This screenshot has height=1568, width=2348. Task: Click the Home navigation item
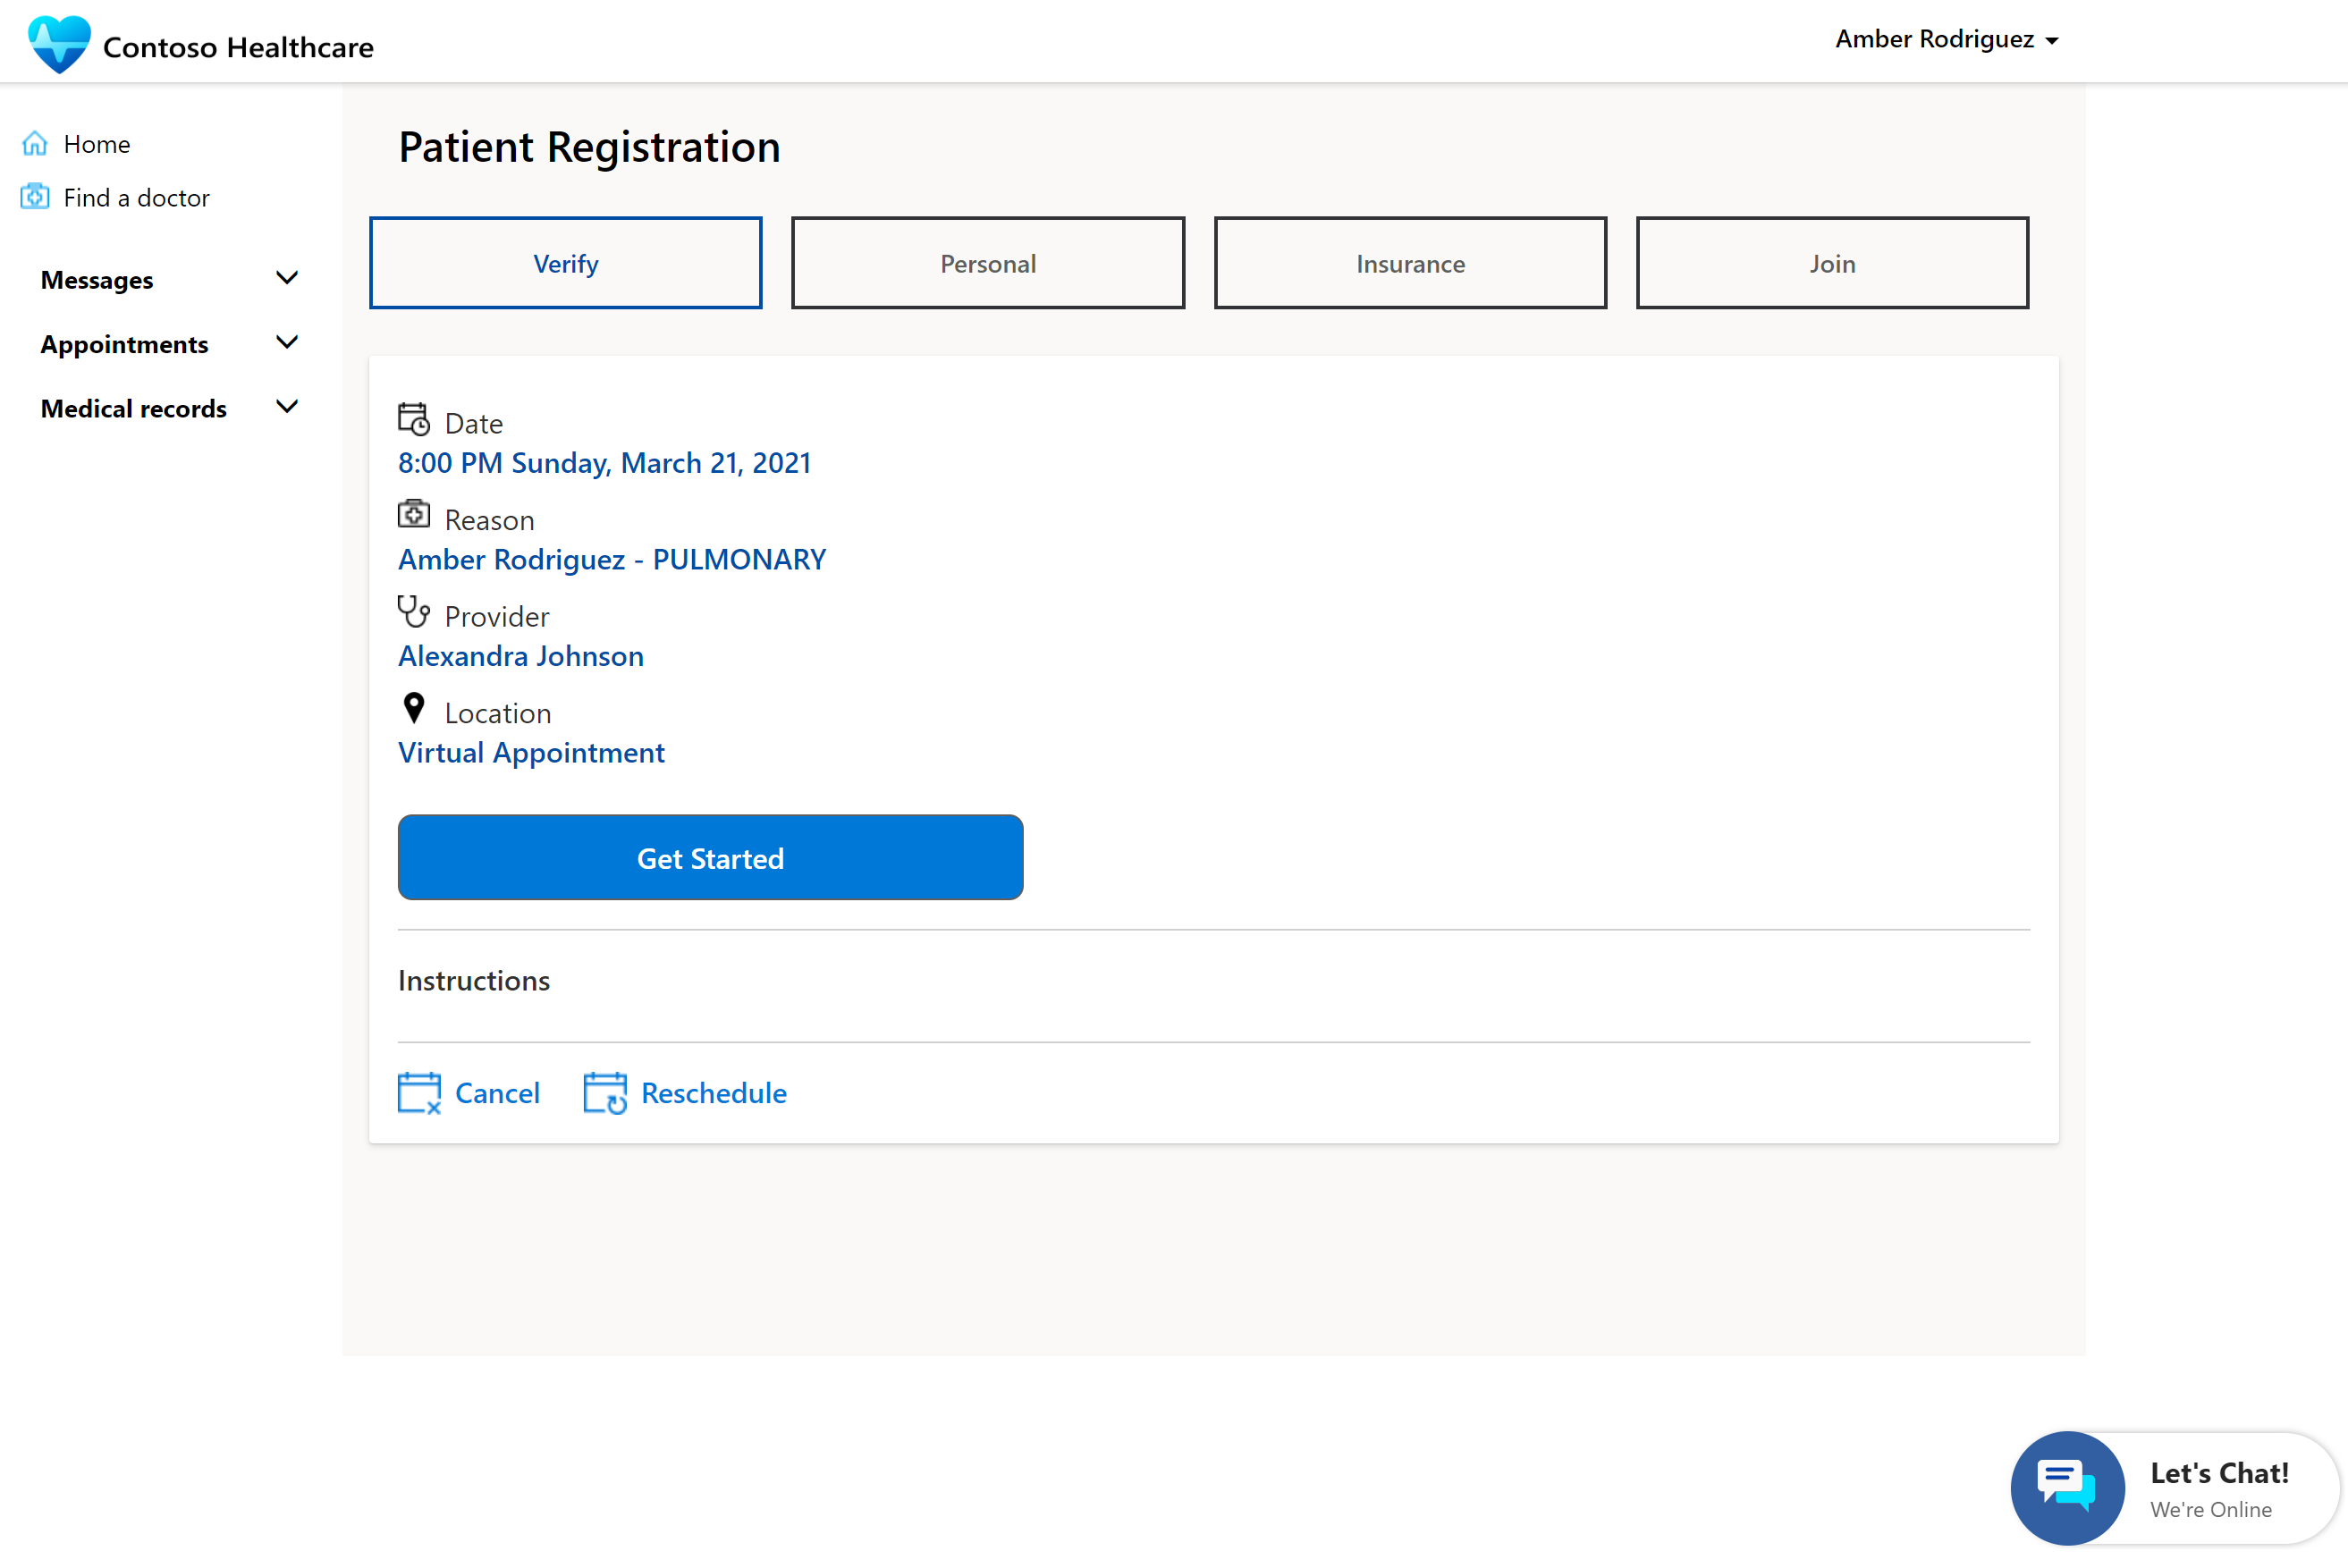[x=97, y=144]
